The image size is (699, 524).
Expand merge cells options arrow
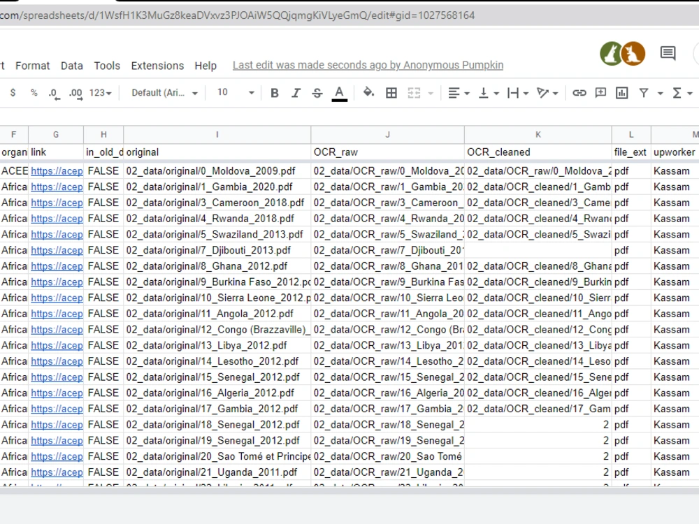pos(431,93)
